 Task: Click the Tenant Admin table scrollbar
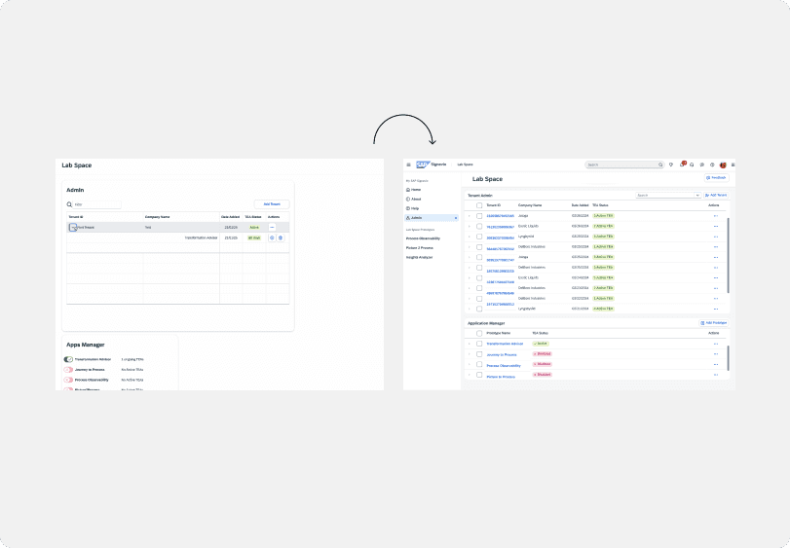coord(729,256)
